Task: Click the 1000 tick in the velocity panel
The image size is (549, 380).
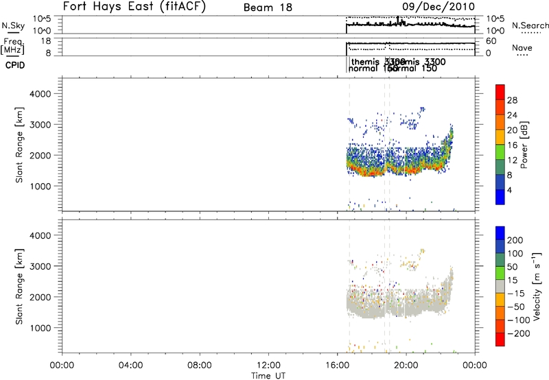Action: (x=40, y=329)
